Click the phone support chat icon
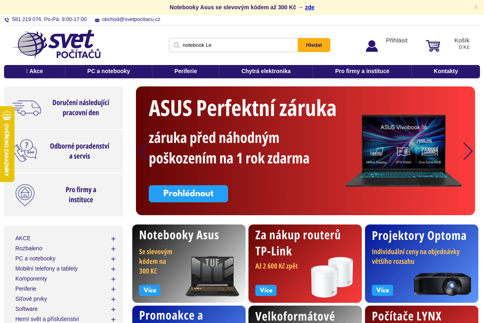The image size is (484, 323). [x=25, y=151]
